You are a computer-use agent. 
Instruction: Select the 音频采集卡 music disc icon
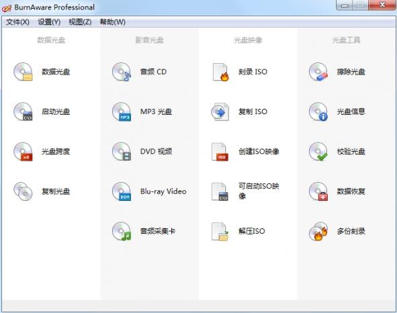pos(122,231)
